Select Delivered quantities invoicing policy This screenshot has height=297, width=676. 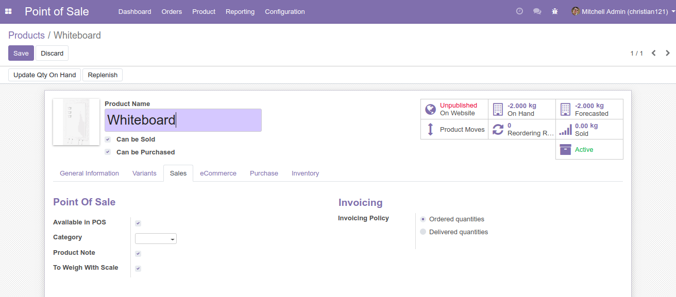pyautogui.click(x=423, y=232)
